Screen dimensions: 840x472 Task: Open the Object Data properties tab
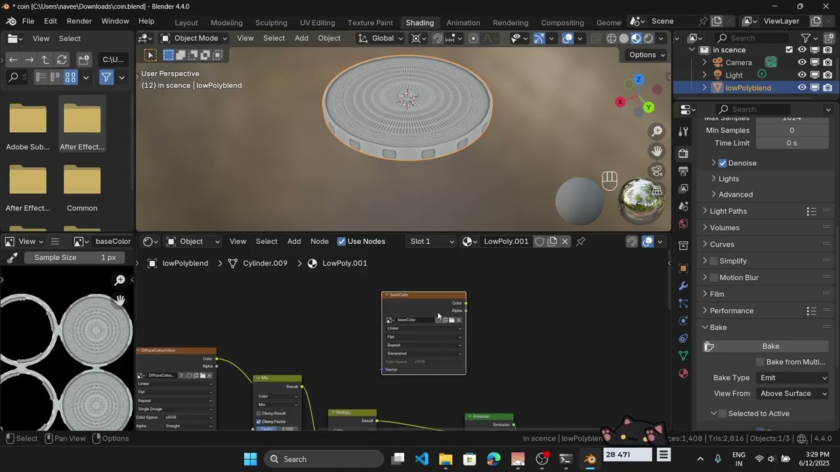point(683,356)
